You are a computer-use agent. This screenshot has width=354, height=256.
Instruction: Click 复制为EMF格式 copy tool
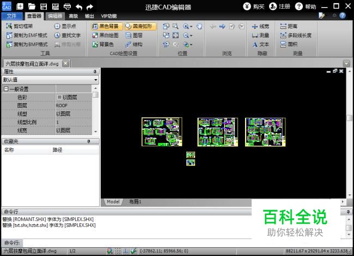point(27,35)
